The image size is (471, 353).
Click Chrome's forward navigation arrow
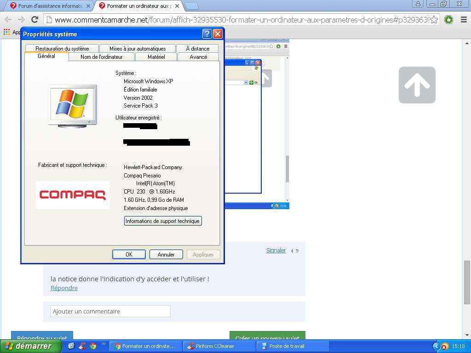pyautogui.click(x=21, y=20)
